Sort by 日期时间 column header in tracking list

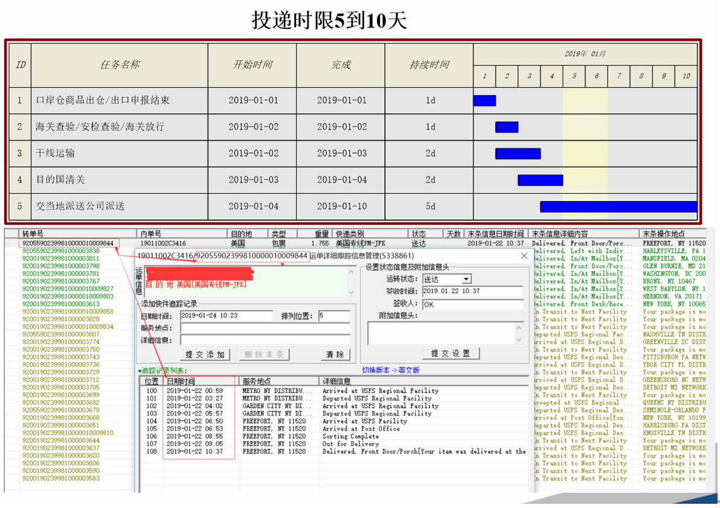coord(201,382)
